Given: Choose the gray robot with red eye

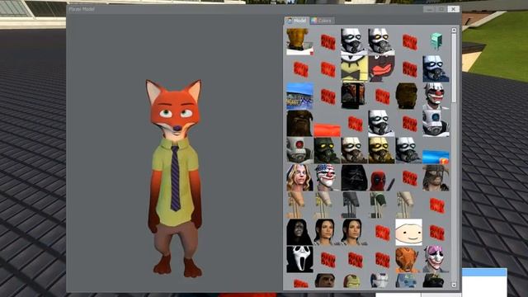Looking at the screenshot, I should coord(299,150).
